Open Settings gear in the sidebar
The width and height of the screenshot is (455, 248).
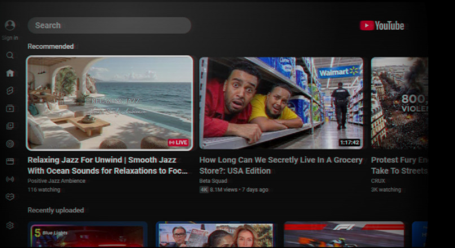pos(10,225)
